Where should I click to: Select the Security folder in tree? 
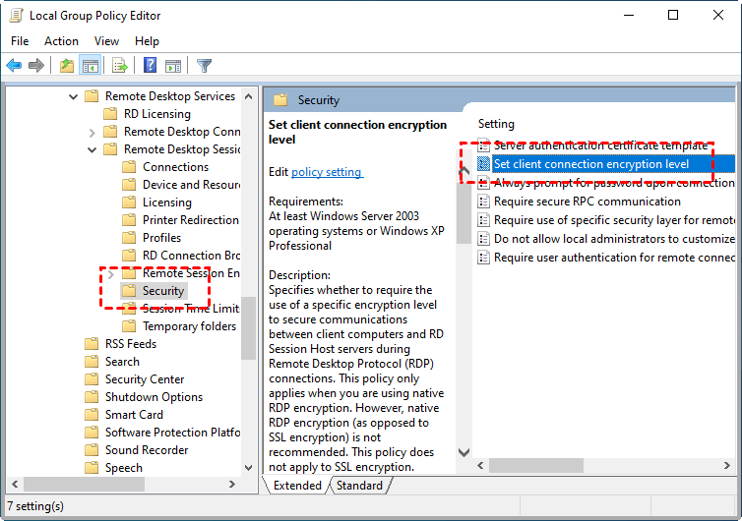click(162, 291)
